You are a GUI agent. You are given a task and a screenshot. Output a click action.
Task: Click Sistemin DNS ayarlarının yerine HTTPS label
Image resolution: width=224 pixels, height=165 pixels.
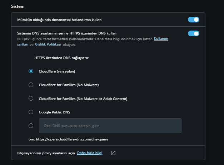point(67,33)
